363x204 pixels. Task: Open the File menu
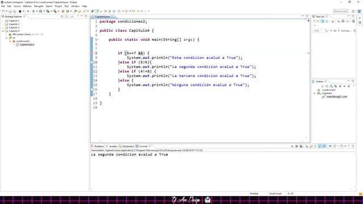point(3,6)
